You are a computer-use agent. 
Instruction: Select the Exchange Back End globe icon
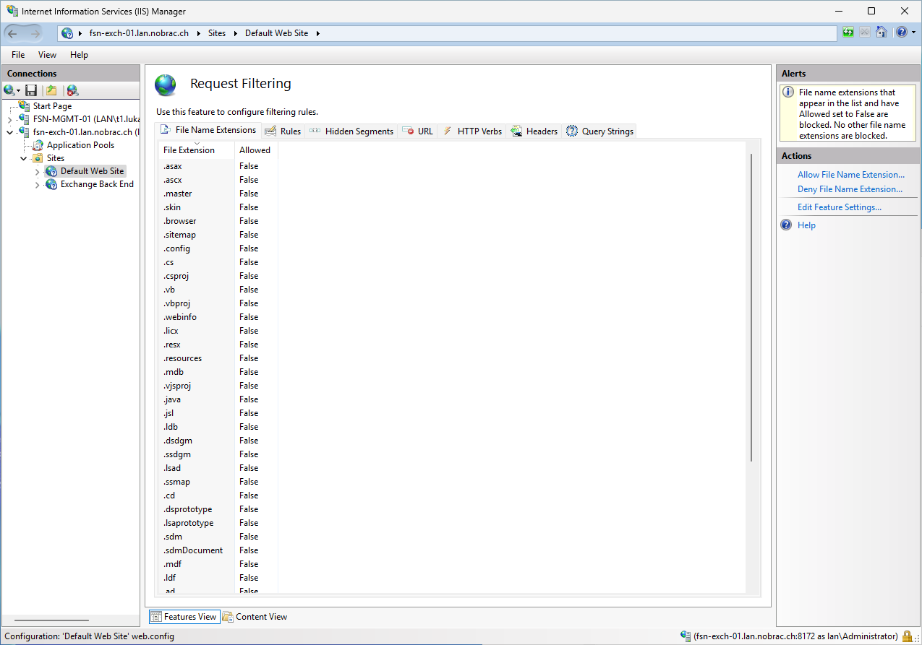(52, 184)
